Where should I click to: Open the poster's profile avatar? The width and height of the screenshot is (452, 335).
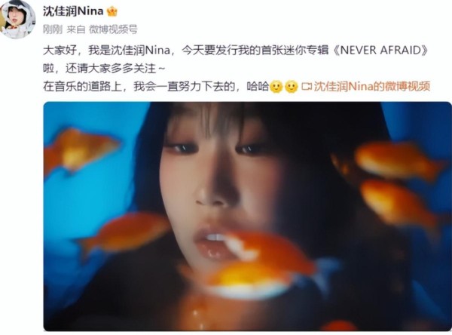click(x=17, y=19)
